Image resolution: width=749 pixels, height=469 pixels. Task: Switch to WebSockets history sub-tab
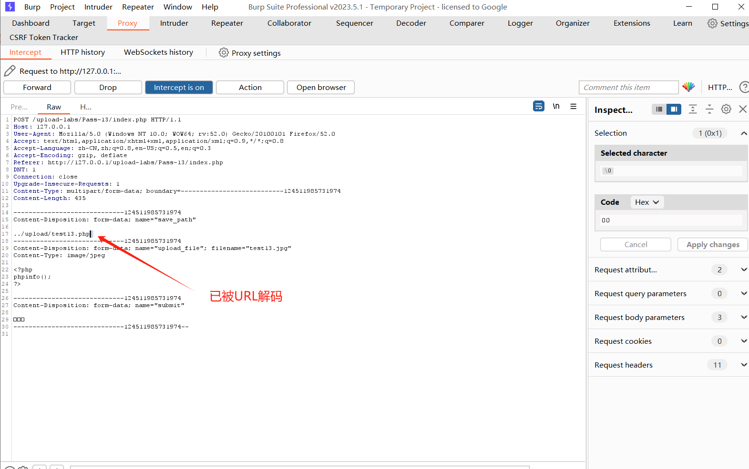pos(158,52)
